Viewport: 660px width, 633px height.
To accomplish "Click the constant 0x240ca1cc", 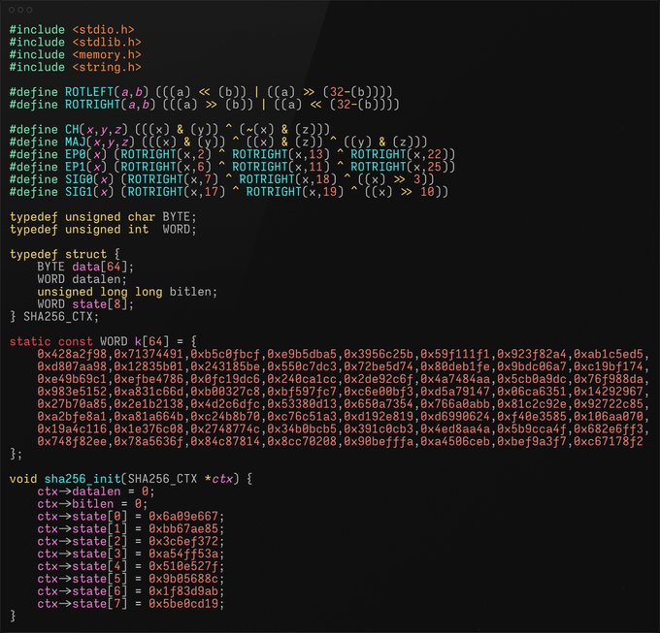I will point(302,380).
